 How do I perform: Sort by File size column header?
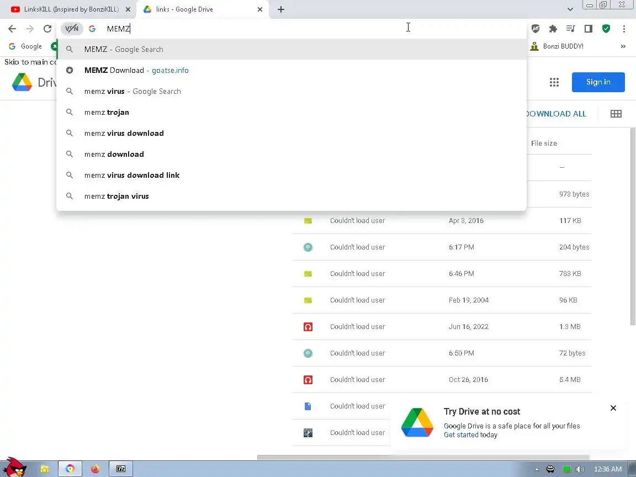click(544, 143)
